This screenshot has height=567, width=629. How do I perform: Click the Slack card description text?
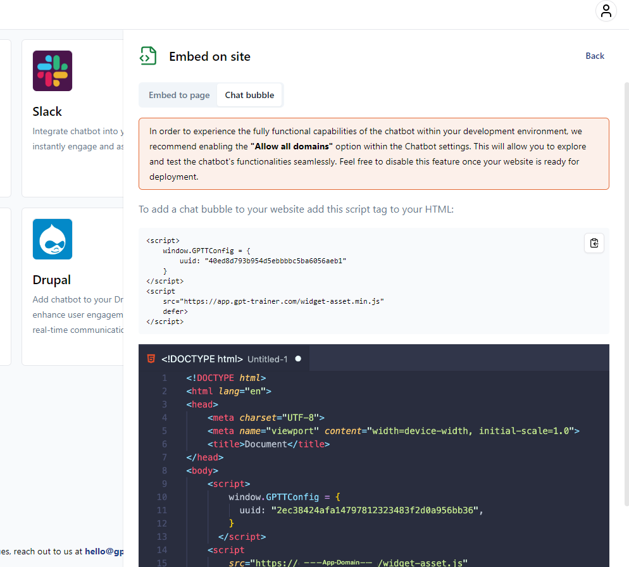coord(78,139)
